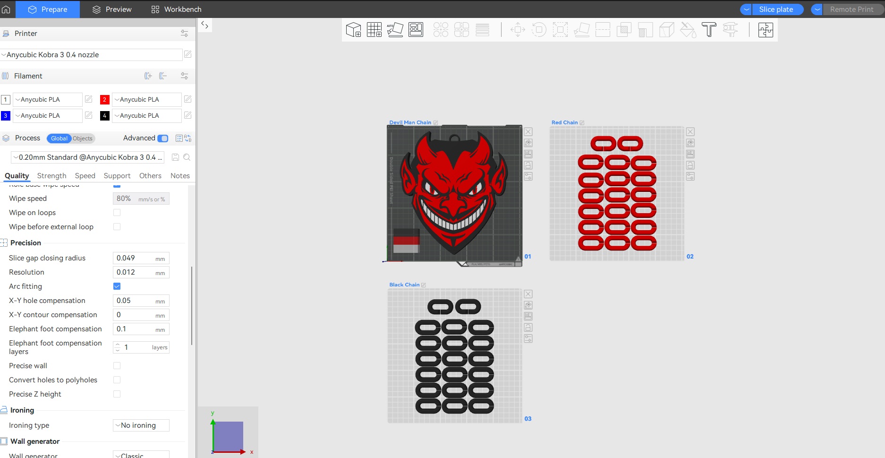The width and height of the screenshot is (885, 458).
Task: Switch Process to Objects mode
Action: tap(83, 138)
